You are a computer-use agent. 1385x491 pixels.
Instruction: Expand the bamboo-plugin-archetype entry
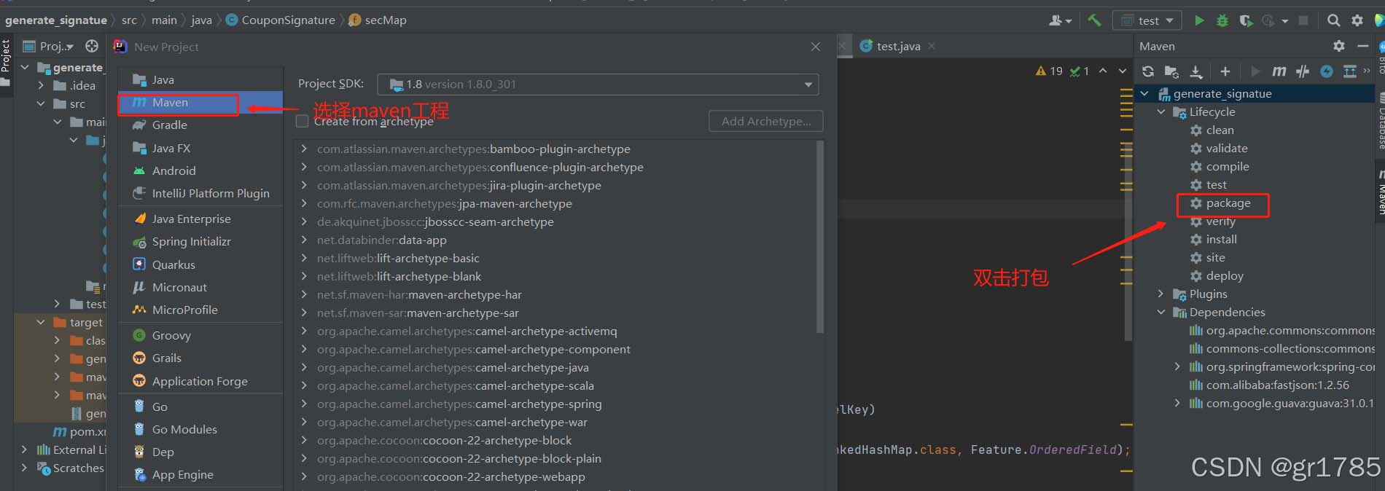(x=304, y=149)
